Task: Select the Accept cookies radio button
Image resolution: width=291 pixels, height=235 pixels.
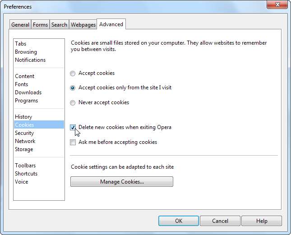Action: (73, 73)
